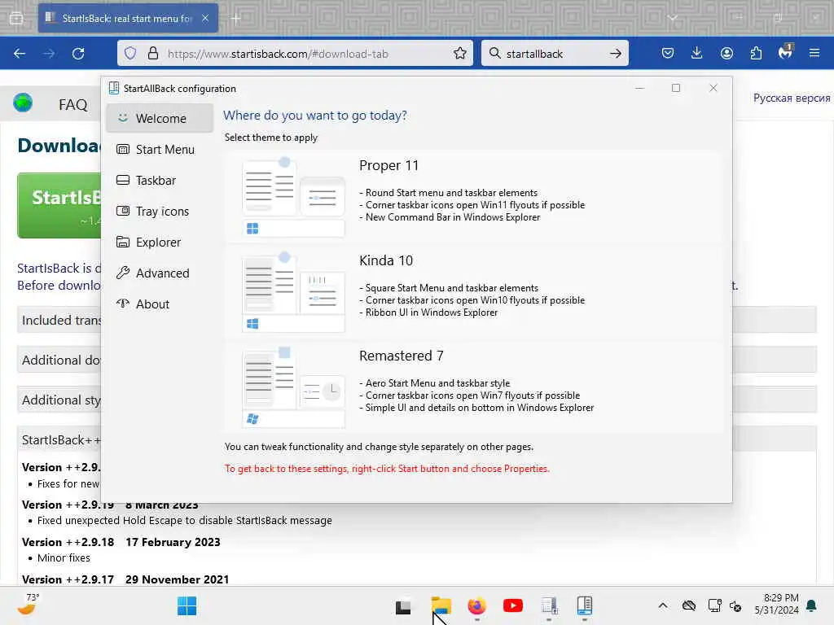
Task: Click the cloud sync off tray icon
Action: point(689,605)
